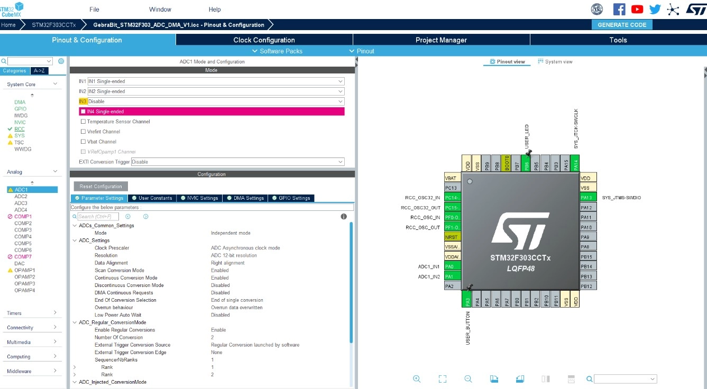Click the ST community network icon
707x389 pixels.
click(x=673, y=9)
